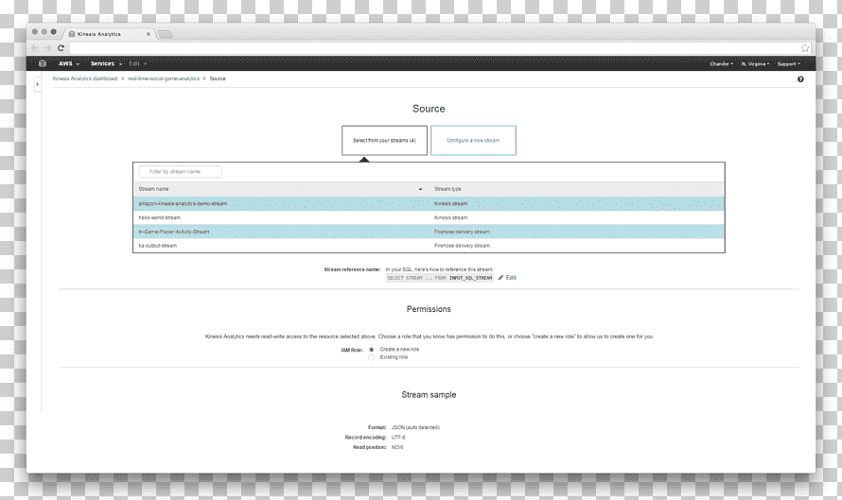The height and width of the screenshot is (500, 842).
Task: Open the Services dropdown menu
Action: point(106,63)
